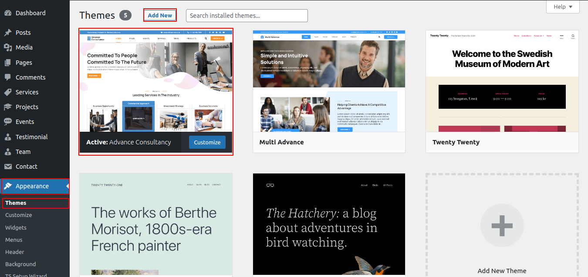Click the plus icon for Add New Theme

[502, 226]
